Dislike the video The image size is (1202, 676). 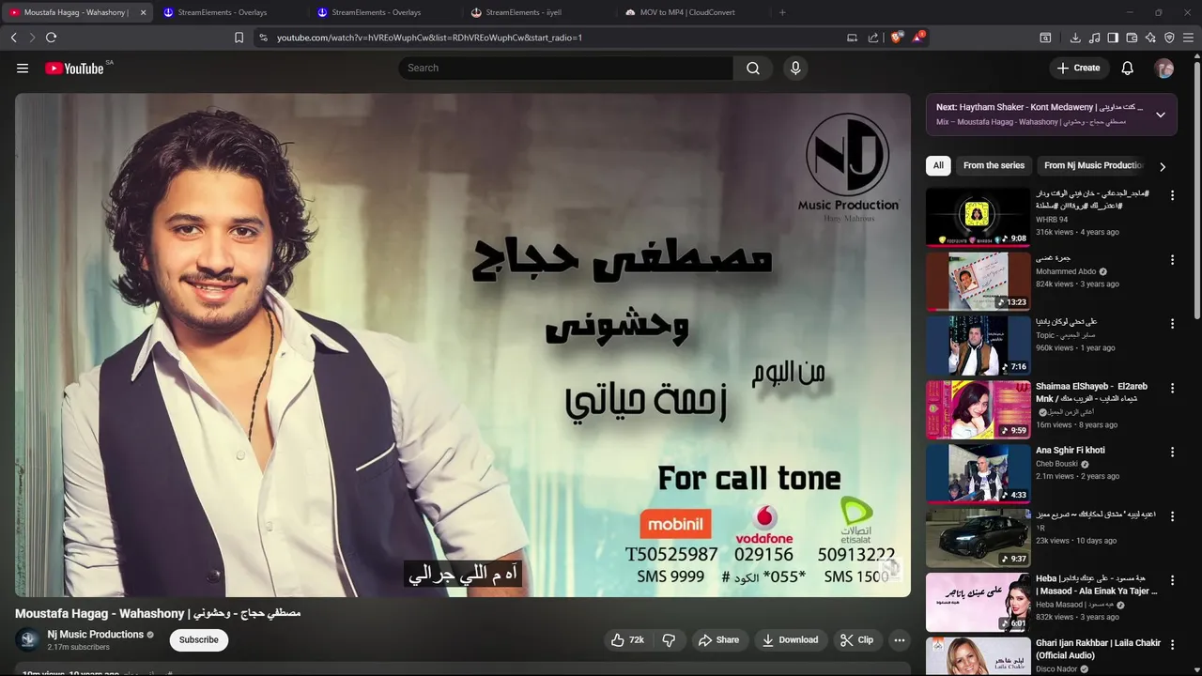pos(669,640)
